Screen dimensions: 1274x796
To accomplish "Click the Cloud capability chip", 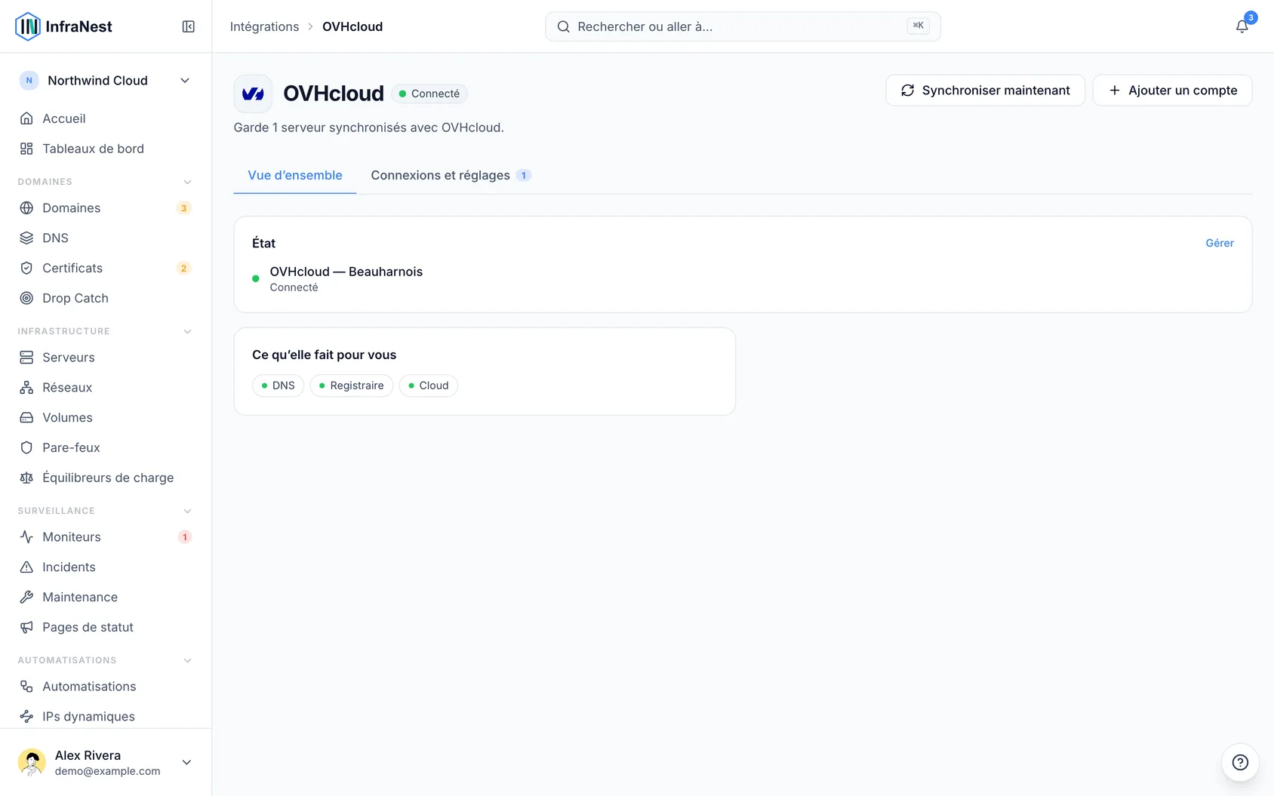I will click(x=428, y=386).
